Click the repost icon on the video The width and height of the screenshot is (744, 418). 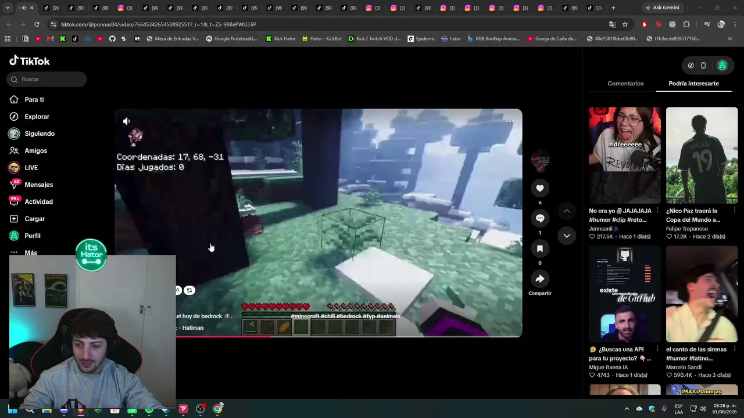pyautogui.click(x=189, y=290)
